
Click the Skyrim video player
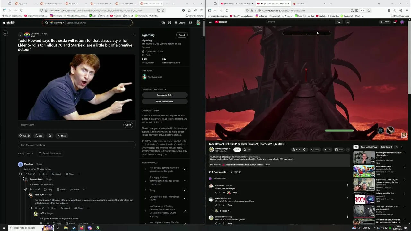pos(307,83)
